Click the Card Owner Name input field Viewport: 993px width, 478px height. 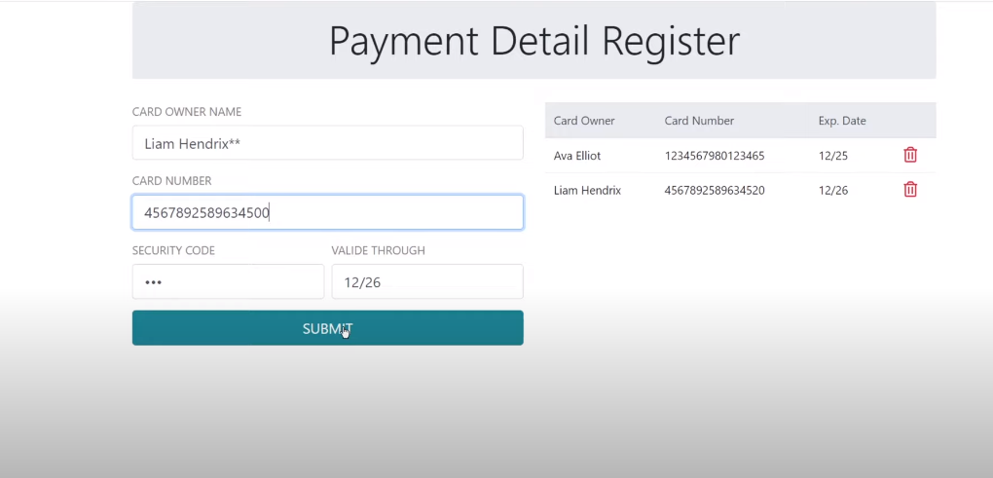[x=327, y=143]
